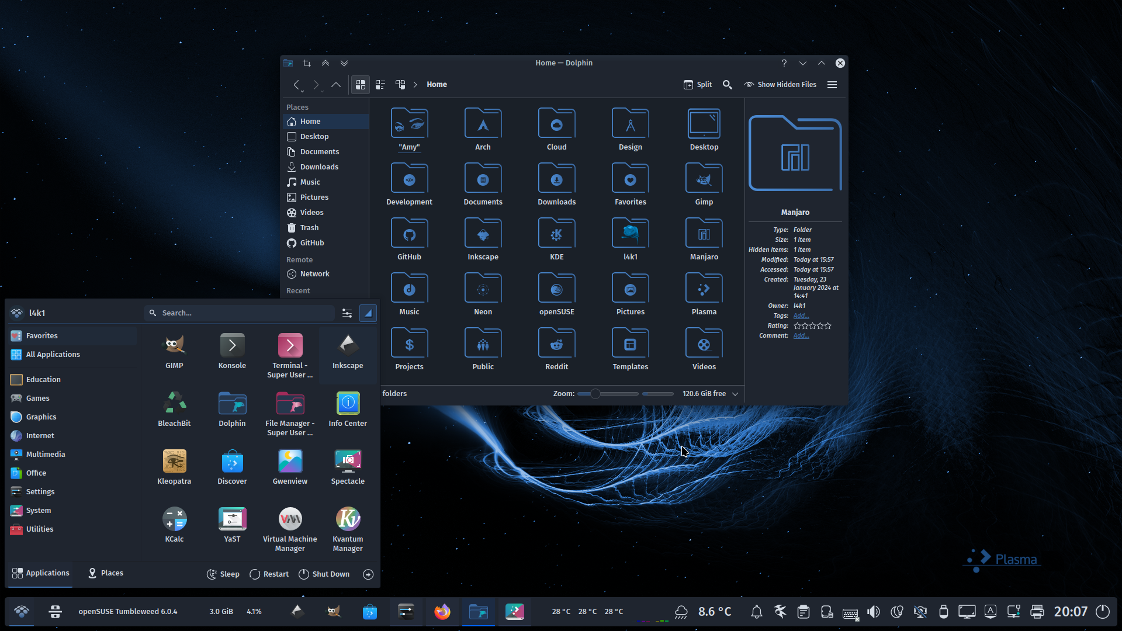
Task: Expand the free space dropdown in status bar
Action: (x=735, y=394)
